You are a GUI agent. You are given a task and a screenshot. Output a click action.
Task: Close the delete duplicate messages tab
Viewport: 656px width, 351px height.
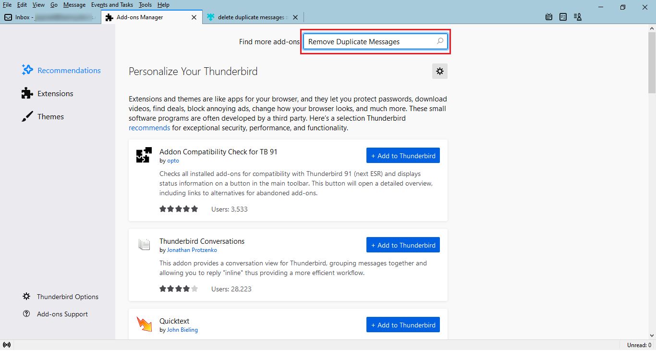pyautogui.click(x=295, y=17)
